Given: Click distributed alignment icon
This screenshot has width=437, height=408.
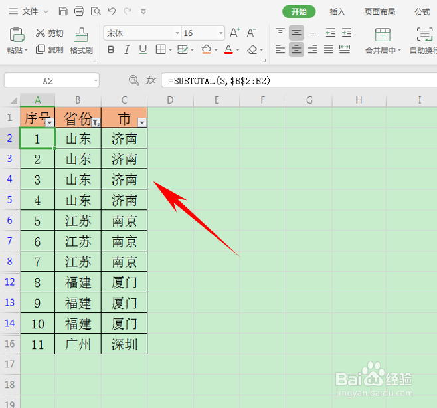Looking at the screenshot, I should (x=345, y=49).
